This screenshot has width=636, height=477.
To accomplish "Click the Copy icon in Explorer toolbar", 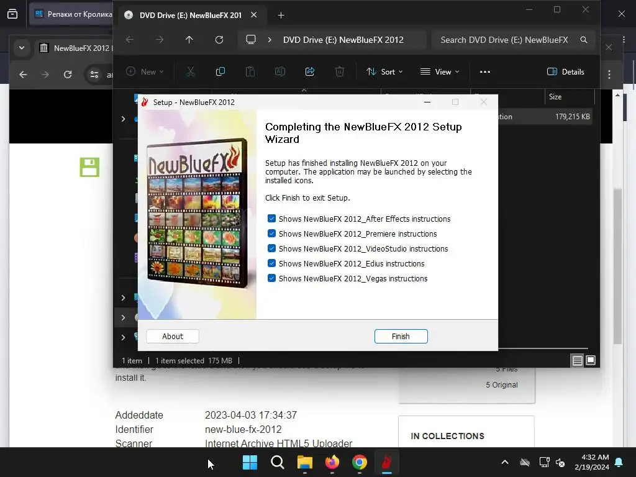I will 220,72.
